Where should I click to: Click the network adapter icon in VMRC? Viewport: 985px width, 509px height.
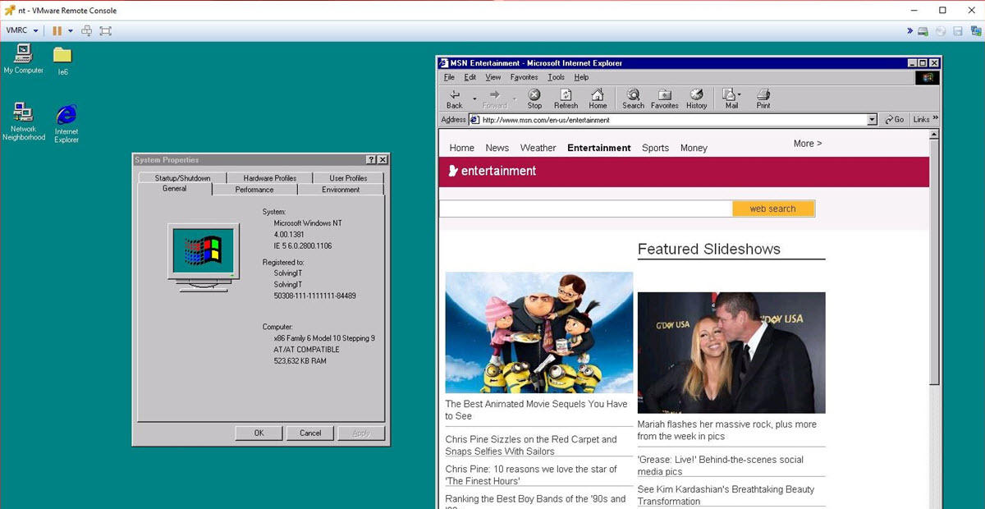(x=974, y=31)
